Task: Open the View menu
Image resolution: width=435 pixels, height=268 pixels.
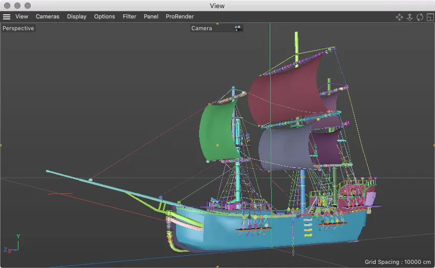Action: point(21,16)
